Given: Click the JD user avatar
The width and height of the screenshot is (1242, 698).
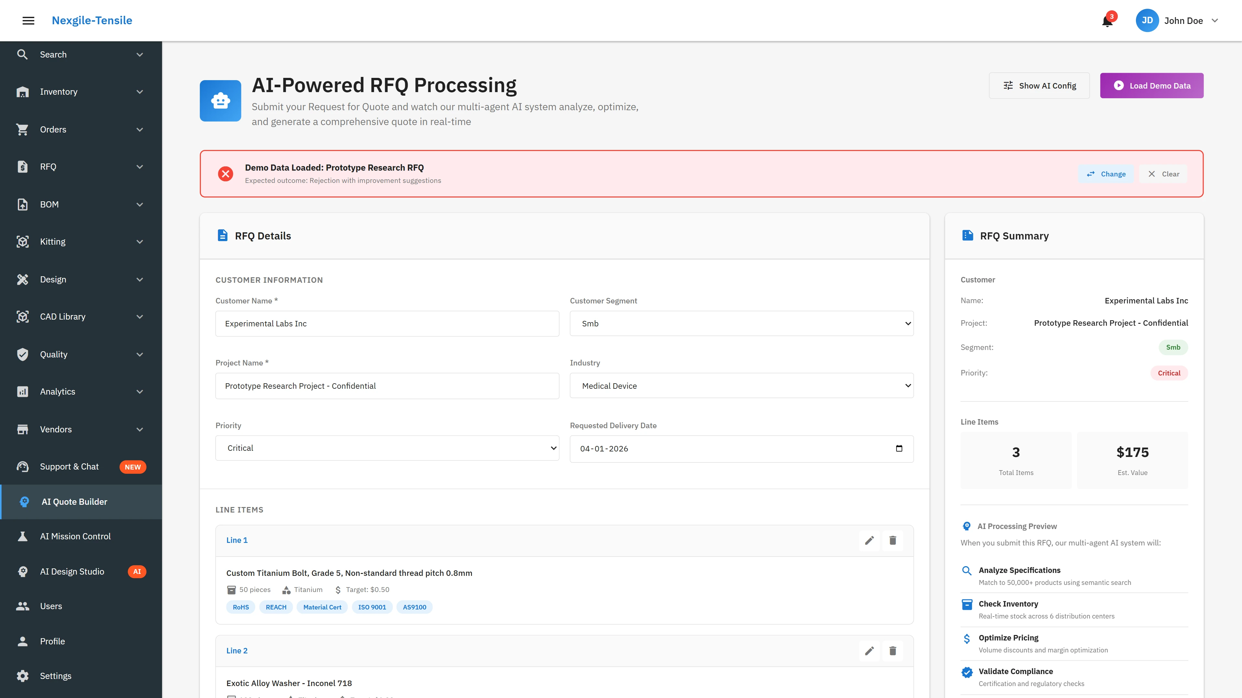Looking at the screenshot, I should [x=1148, y=20].
